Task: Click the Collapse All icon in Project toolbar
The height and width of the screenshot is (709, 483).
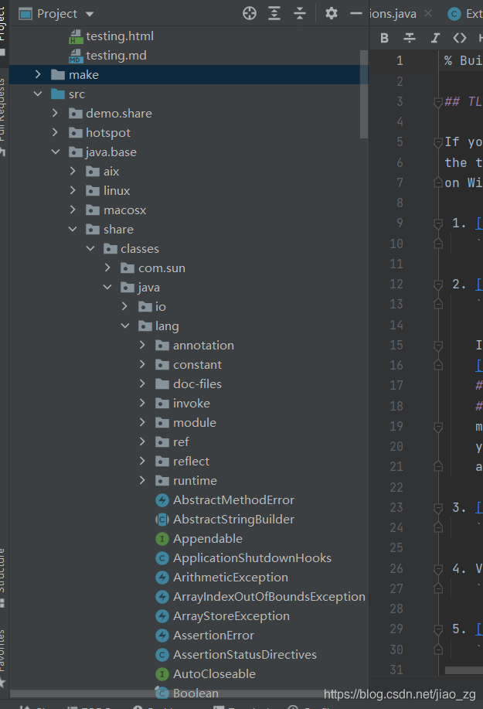Action: 300,14
